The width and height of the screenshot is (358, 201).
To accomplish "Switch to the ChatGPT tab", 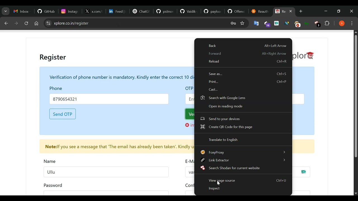I will [x=142, y=11].
